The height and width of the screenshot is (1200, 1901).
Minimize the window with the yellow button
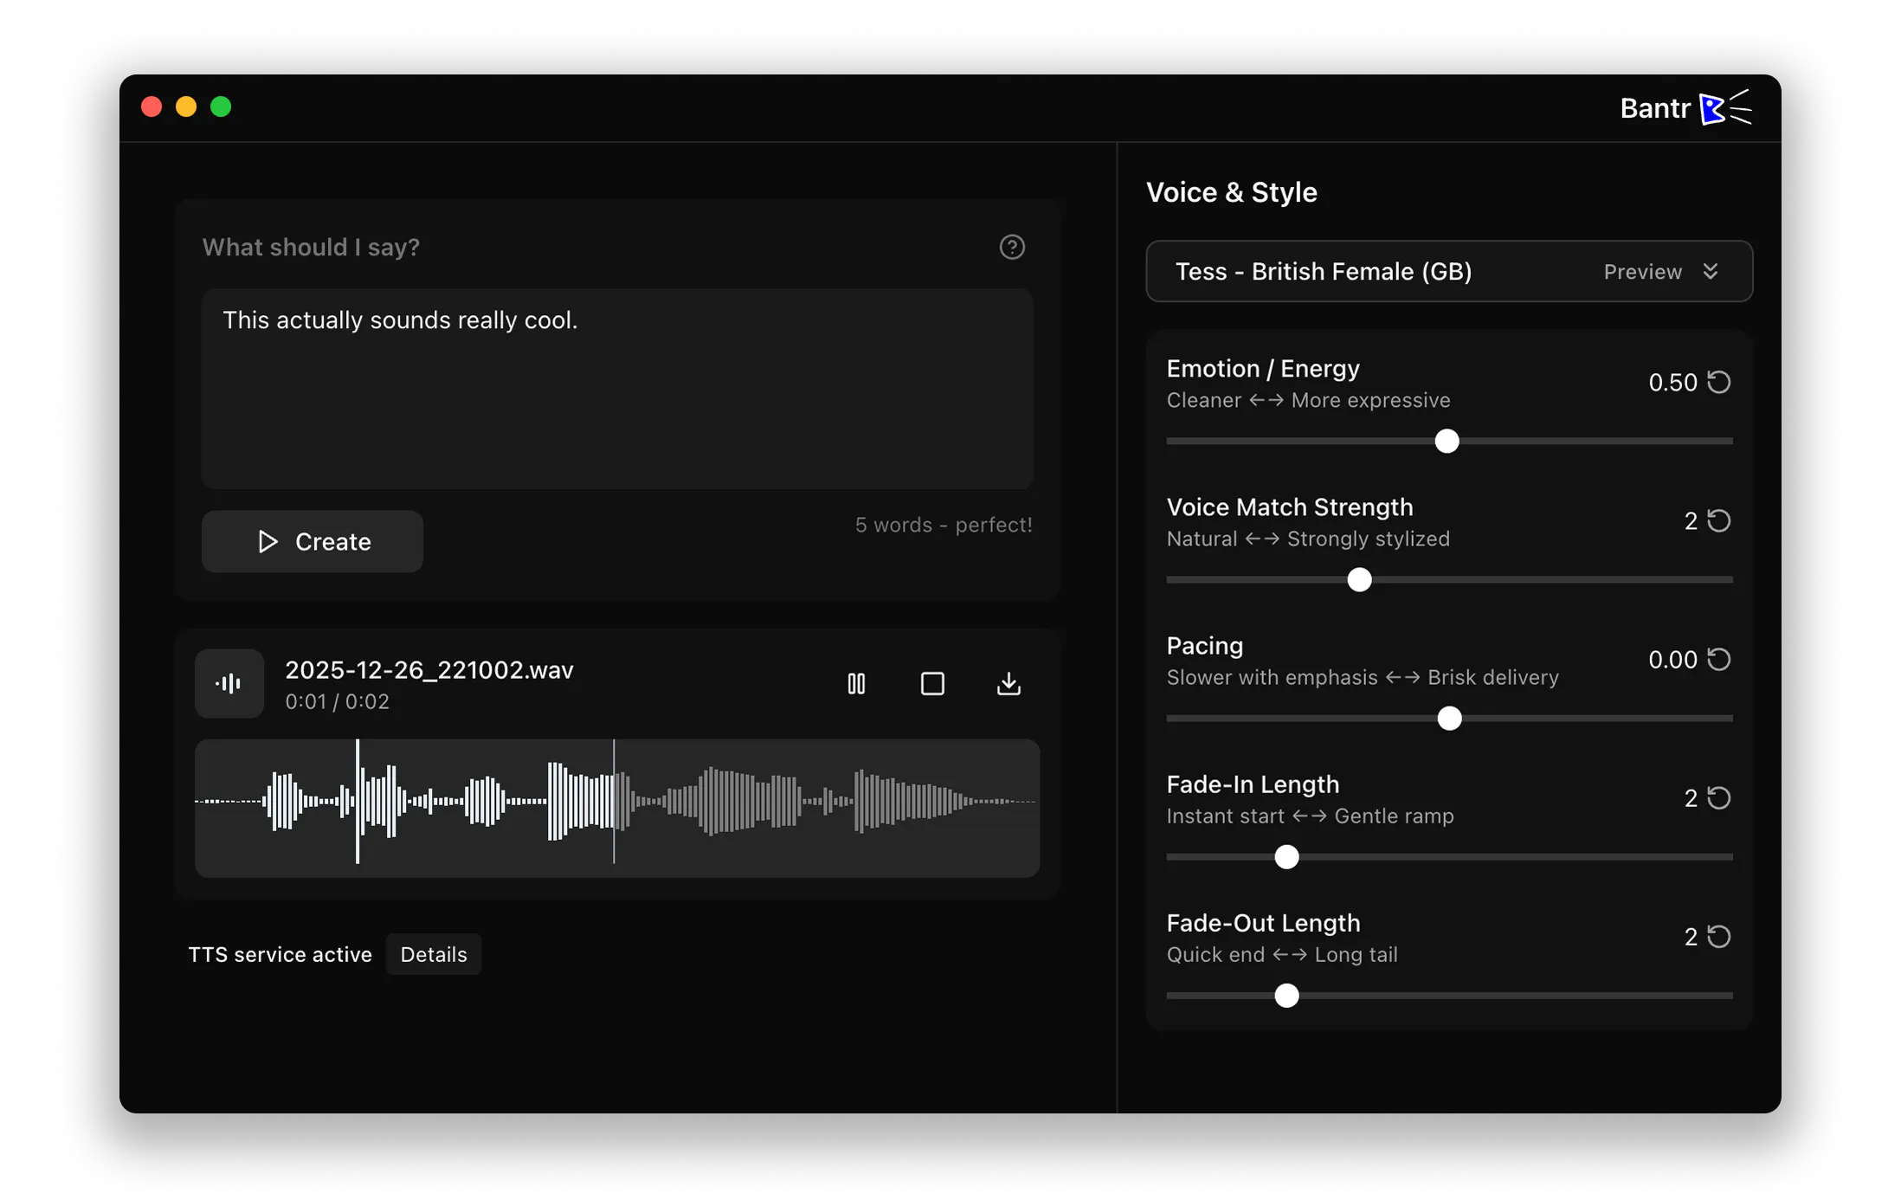[186, 106]
